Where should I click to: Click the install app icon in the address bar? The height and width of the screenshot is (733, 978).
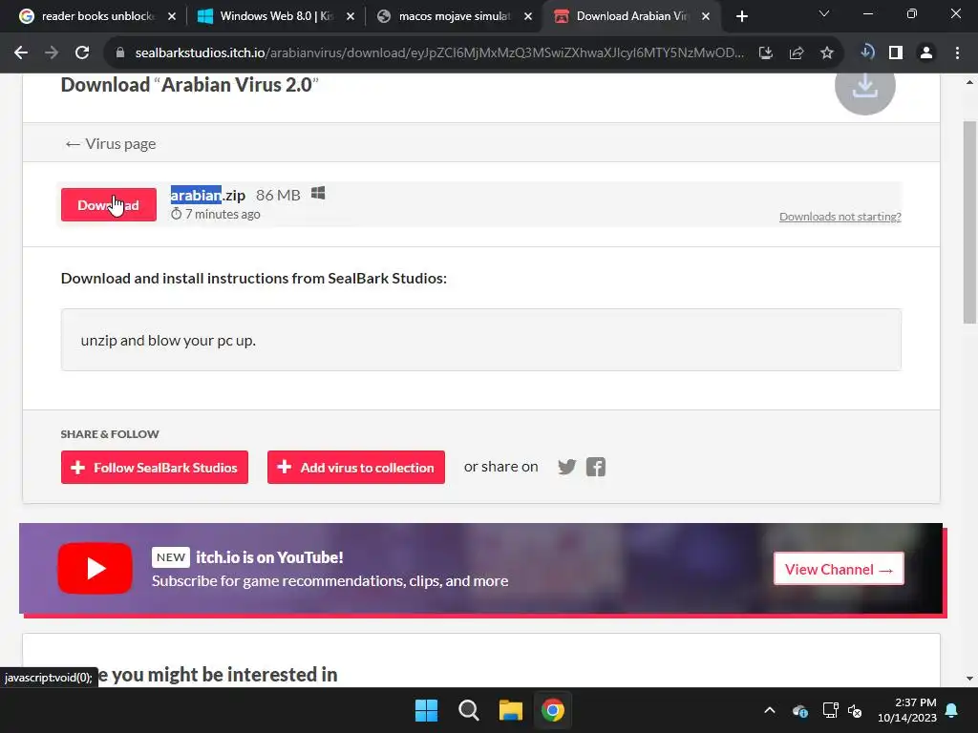pos(765,53)
